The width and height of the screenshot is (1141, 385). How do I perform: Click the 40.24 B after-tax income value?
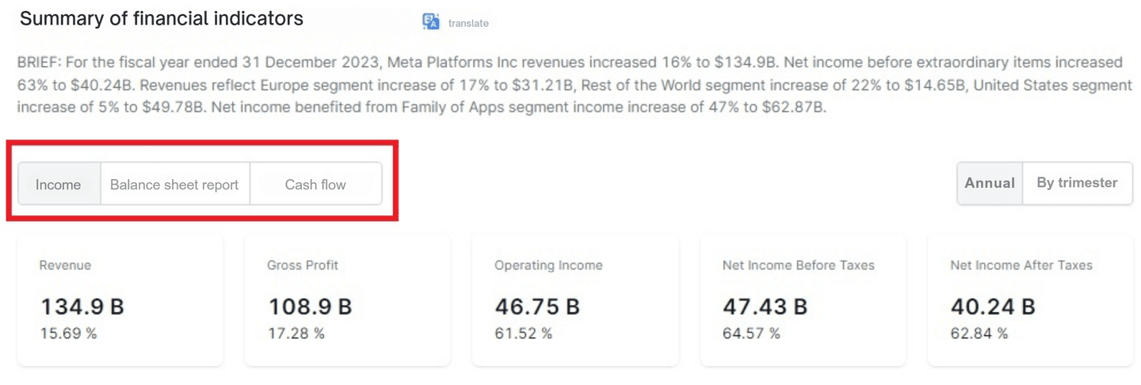(993, 307)
